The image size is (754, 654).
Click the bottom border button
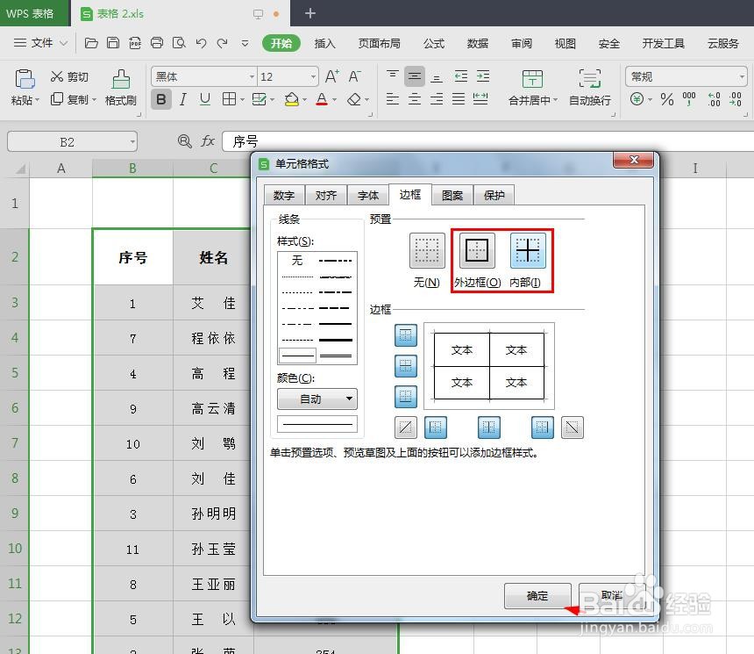pos(405,396)
